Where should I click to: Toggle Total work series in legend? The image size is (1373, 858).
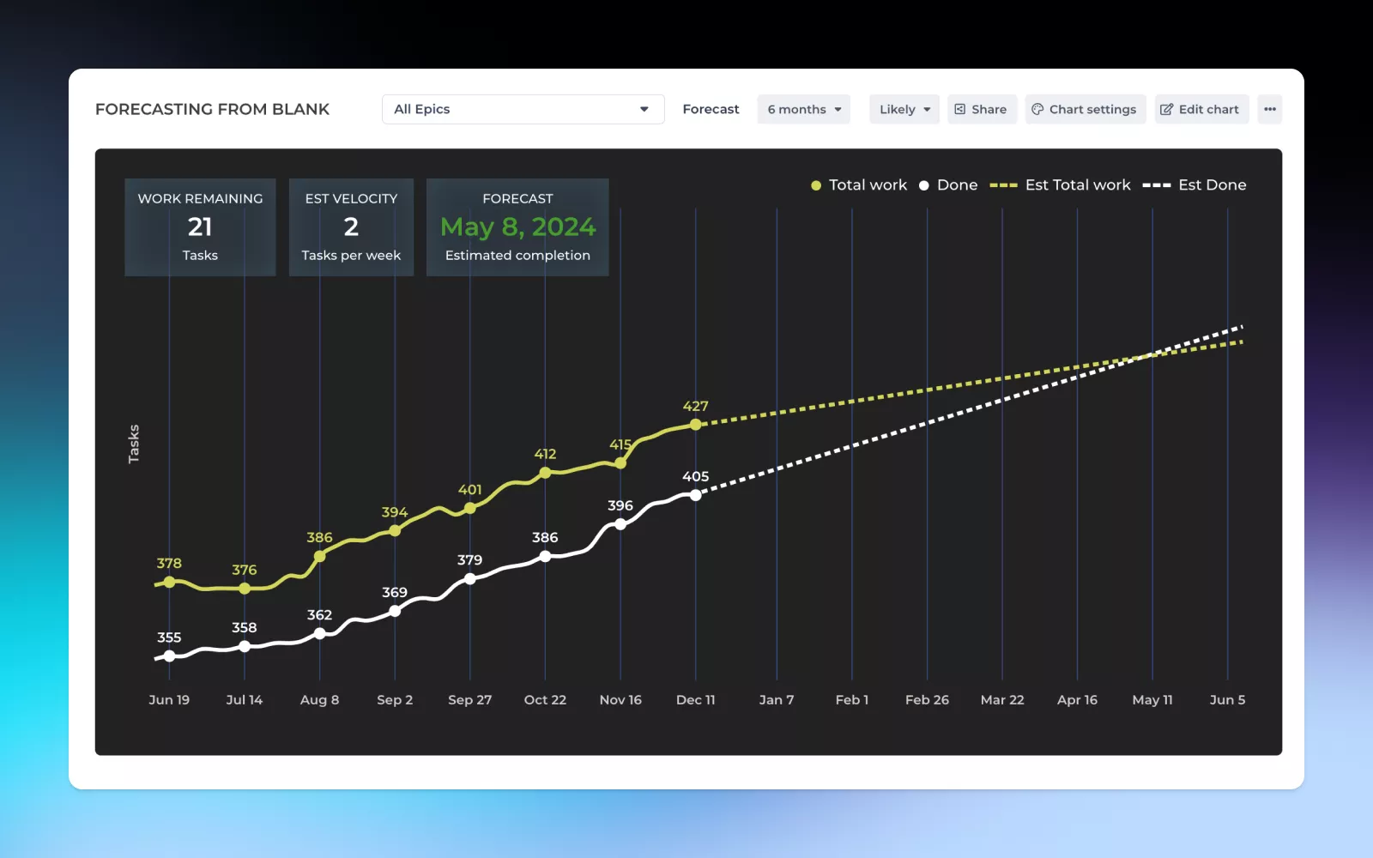pos(859,185)
